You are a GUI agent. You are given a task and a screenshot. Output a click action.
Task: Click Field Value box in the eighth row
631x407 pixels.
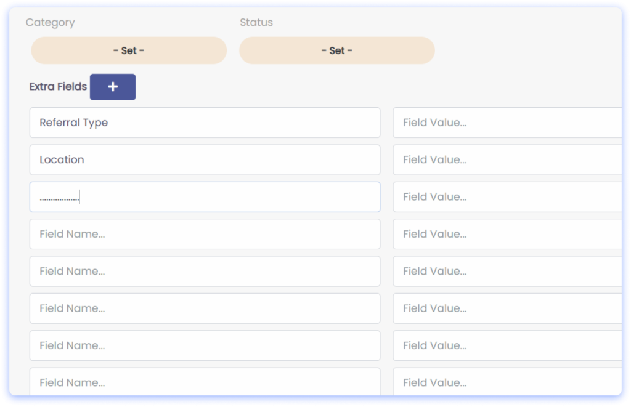(x=507, y=382)
